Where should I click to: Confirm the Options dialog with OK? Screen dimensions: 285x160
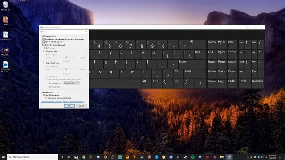tap(69, 106)
